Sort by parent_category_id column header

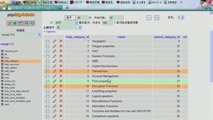[x=167, y=37]
